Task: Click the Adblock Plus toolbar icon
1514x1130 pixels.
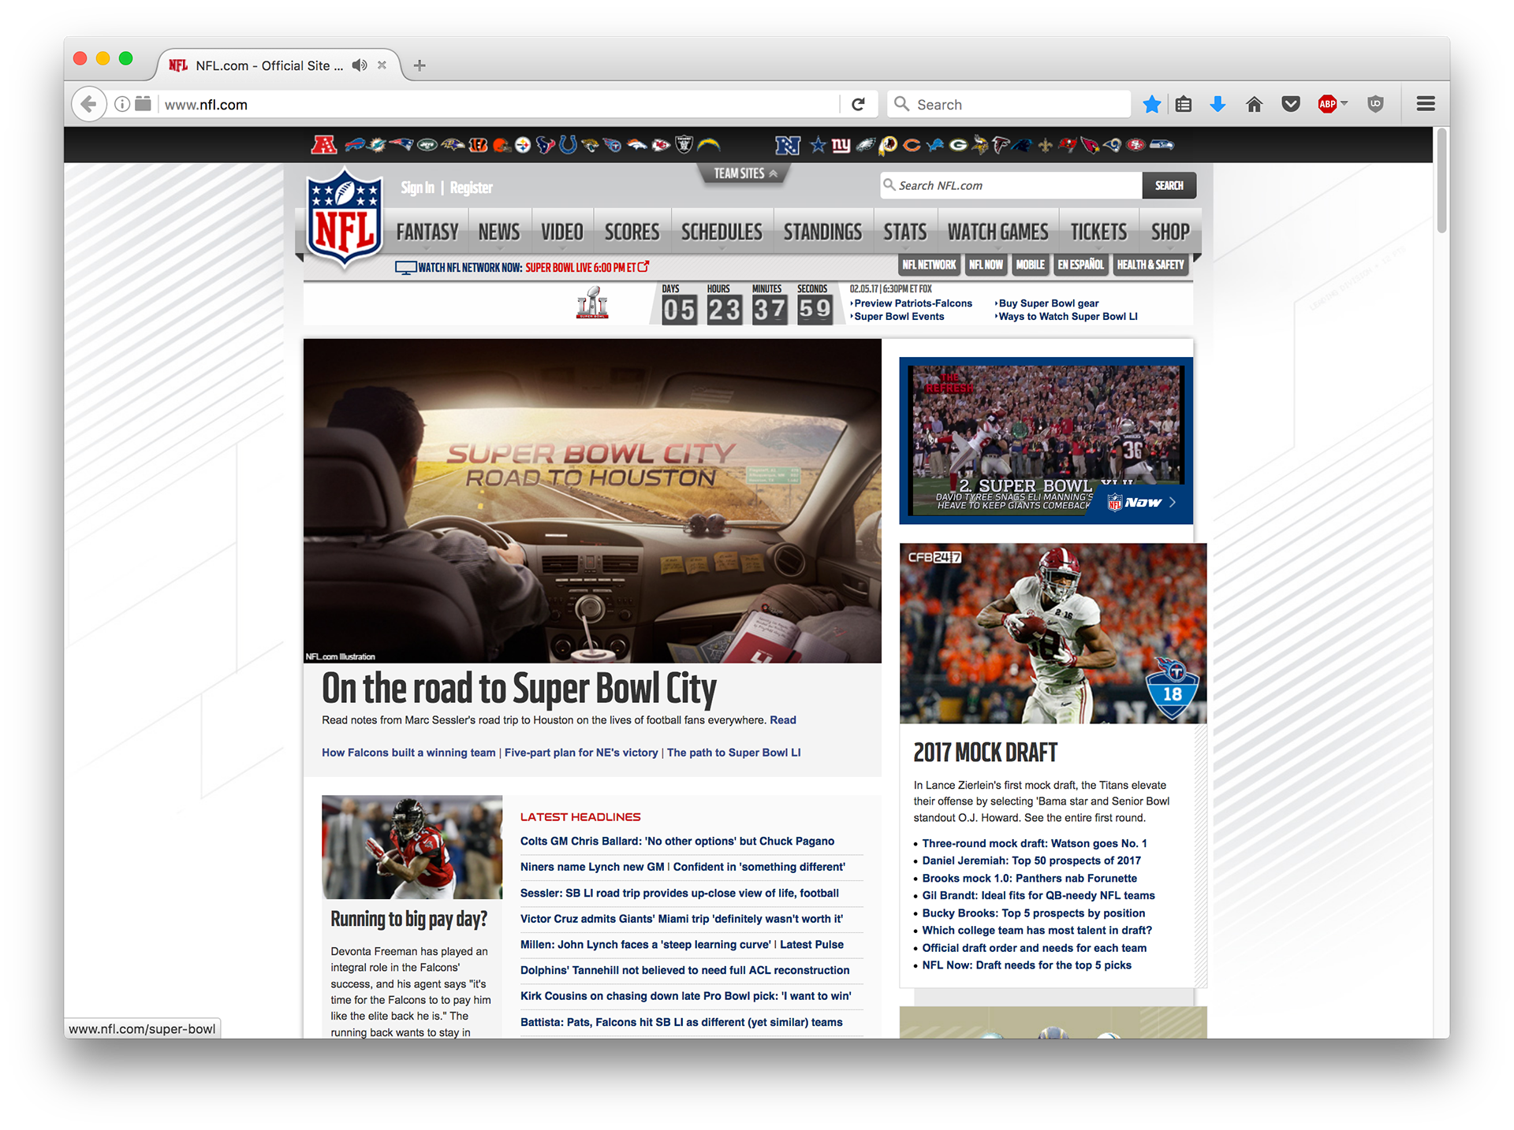Action: (x=1327, y=104)
